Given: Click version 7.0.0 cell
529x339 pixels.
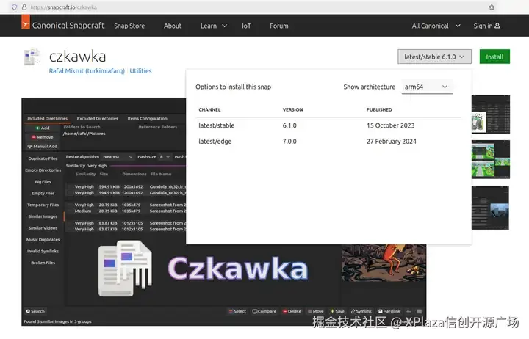Looking at the screenshot, I should coord(289,142).
